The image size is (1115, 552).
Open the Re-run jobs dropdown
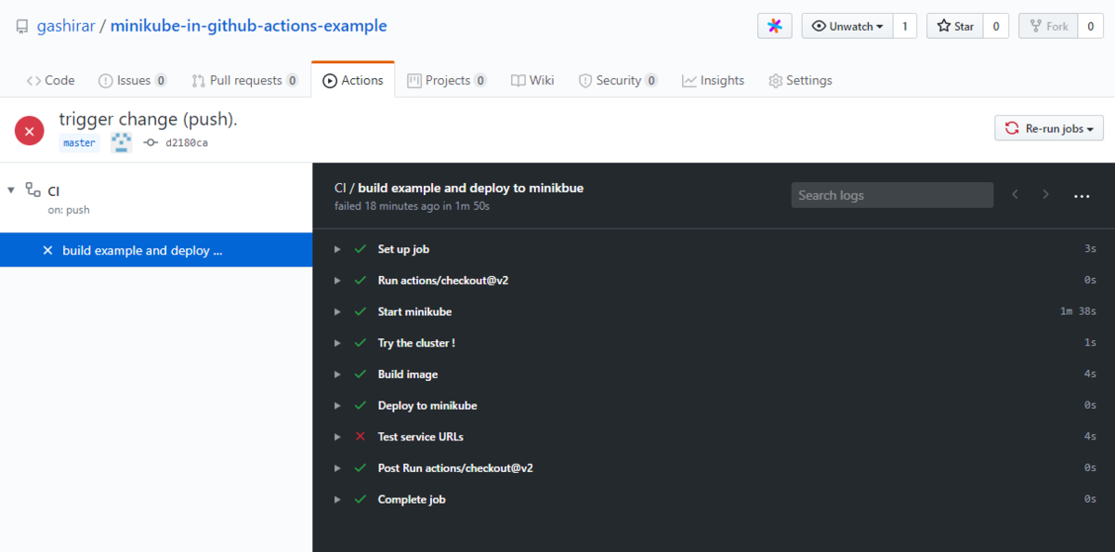pyautogui.click(x=1049, y=128)
